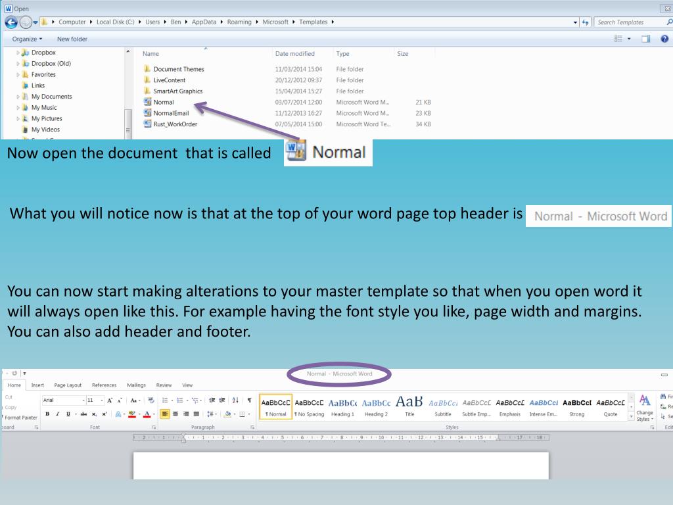Apply the Title style

[x=409, y=407]
